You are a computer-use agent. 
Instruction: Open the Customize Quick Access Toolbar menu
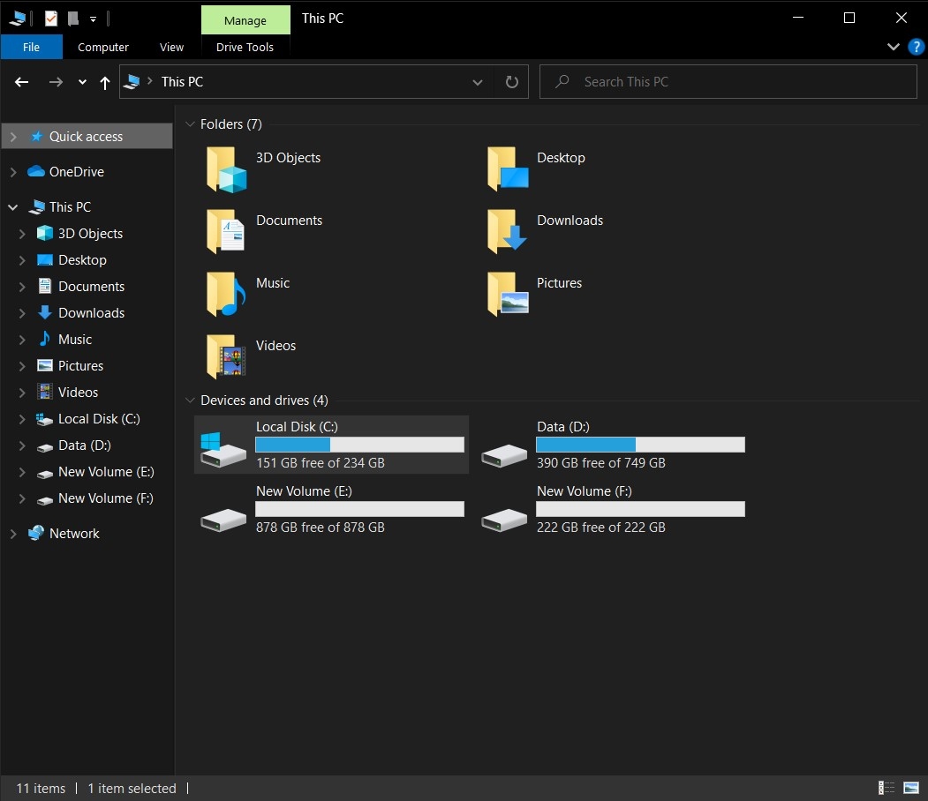(92, 18)
